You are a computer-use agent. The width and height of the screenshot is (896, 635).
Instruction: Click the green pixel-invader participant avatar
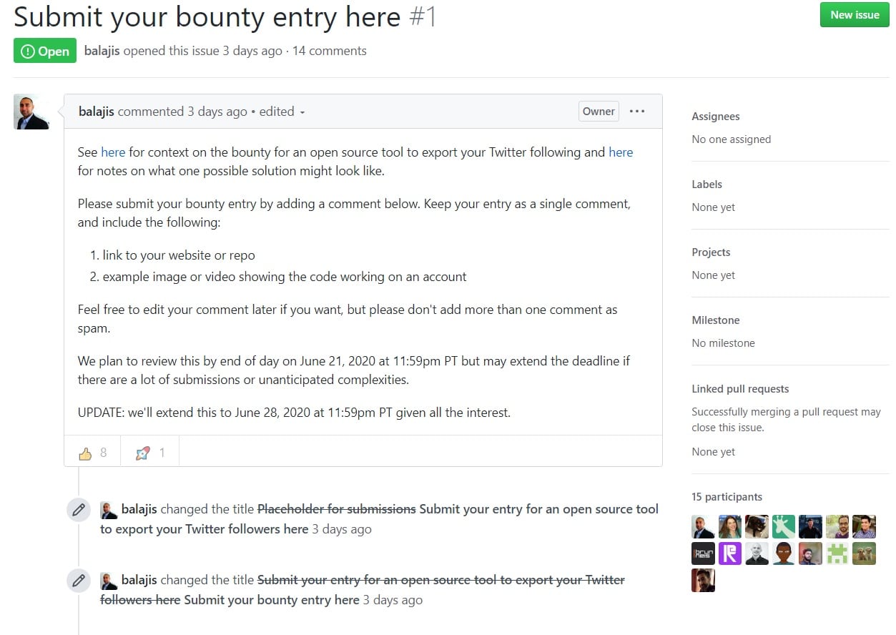[837, 553]
